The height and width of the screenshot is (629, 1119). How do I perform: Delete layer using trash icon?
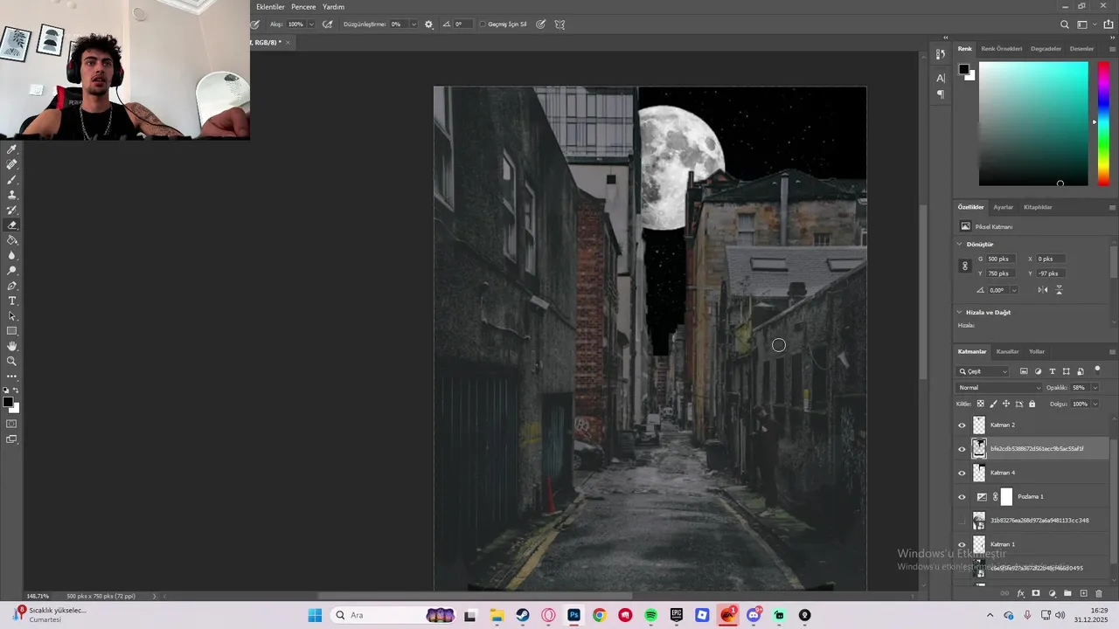pyautogui.click(x=1099, y=593)
